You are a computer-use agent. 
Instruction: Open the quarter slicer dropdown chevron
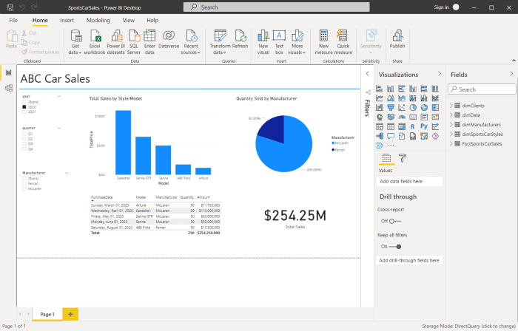tap(59, 129)
